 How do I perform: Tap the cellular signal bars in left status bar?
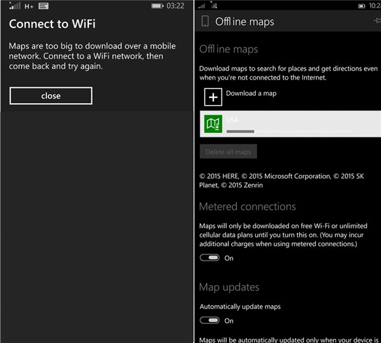click(15, 6)
